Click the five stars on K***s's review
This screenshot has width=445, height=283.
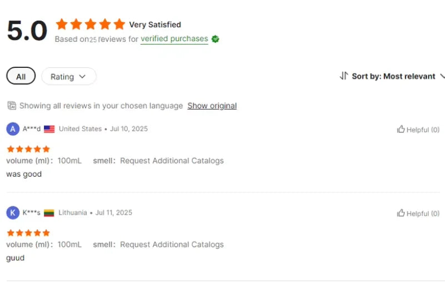coord(28,233)
